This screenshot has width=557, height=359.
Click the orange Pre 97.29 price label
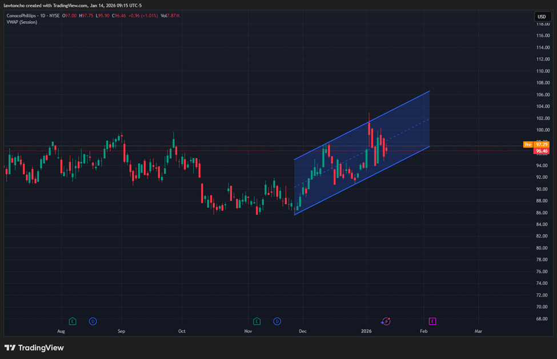pos(536,144)
